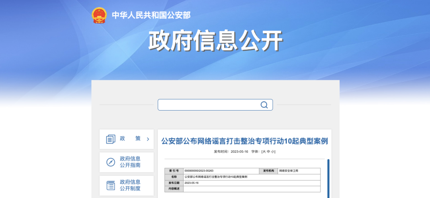Set font size to 大 (large)

[x=264, y=151]
